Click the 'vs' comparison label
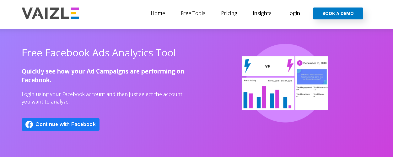The height and width of the screenshot is (157, 393). (267, 66)
